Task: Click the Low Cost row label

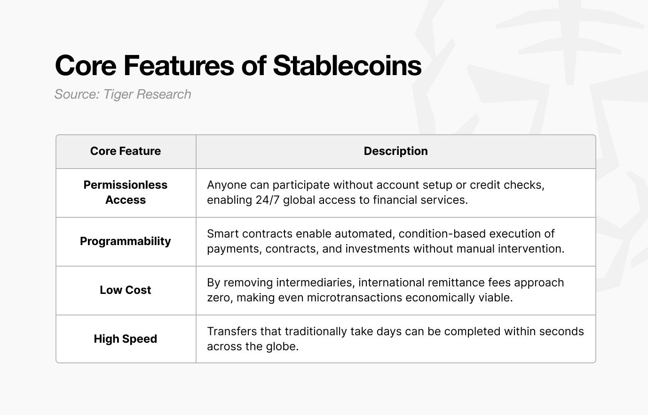Action: point(126,290)
